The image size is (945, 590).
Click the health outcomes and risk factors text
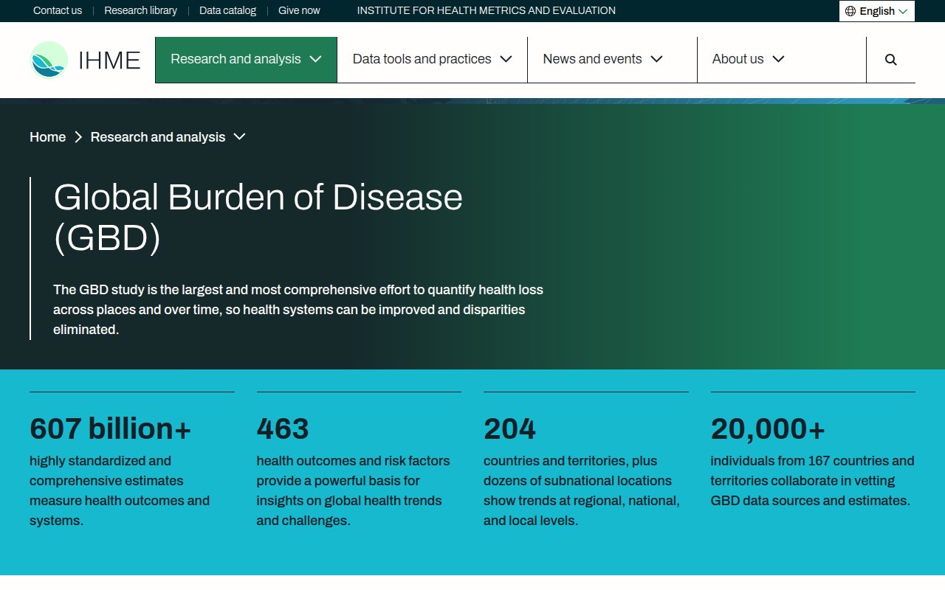pyautogui.click(x=353, y=490)
